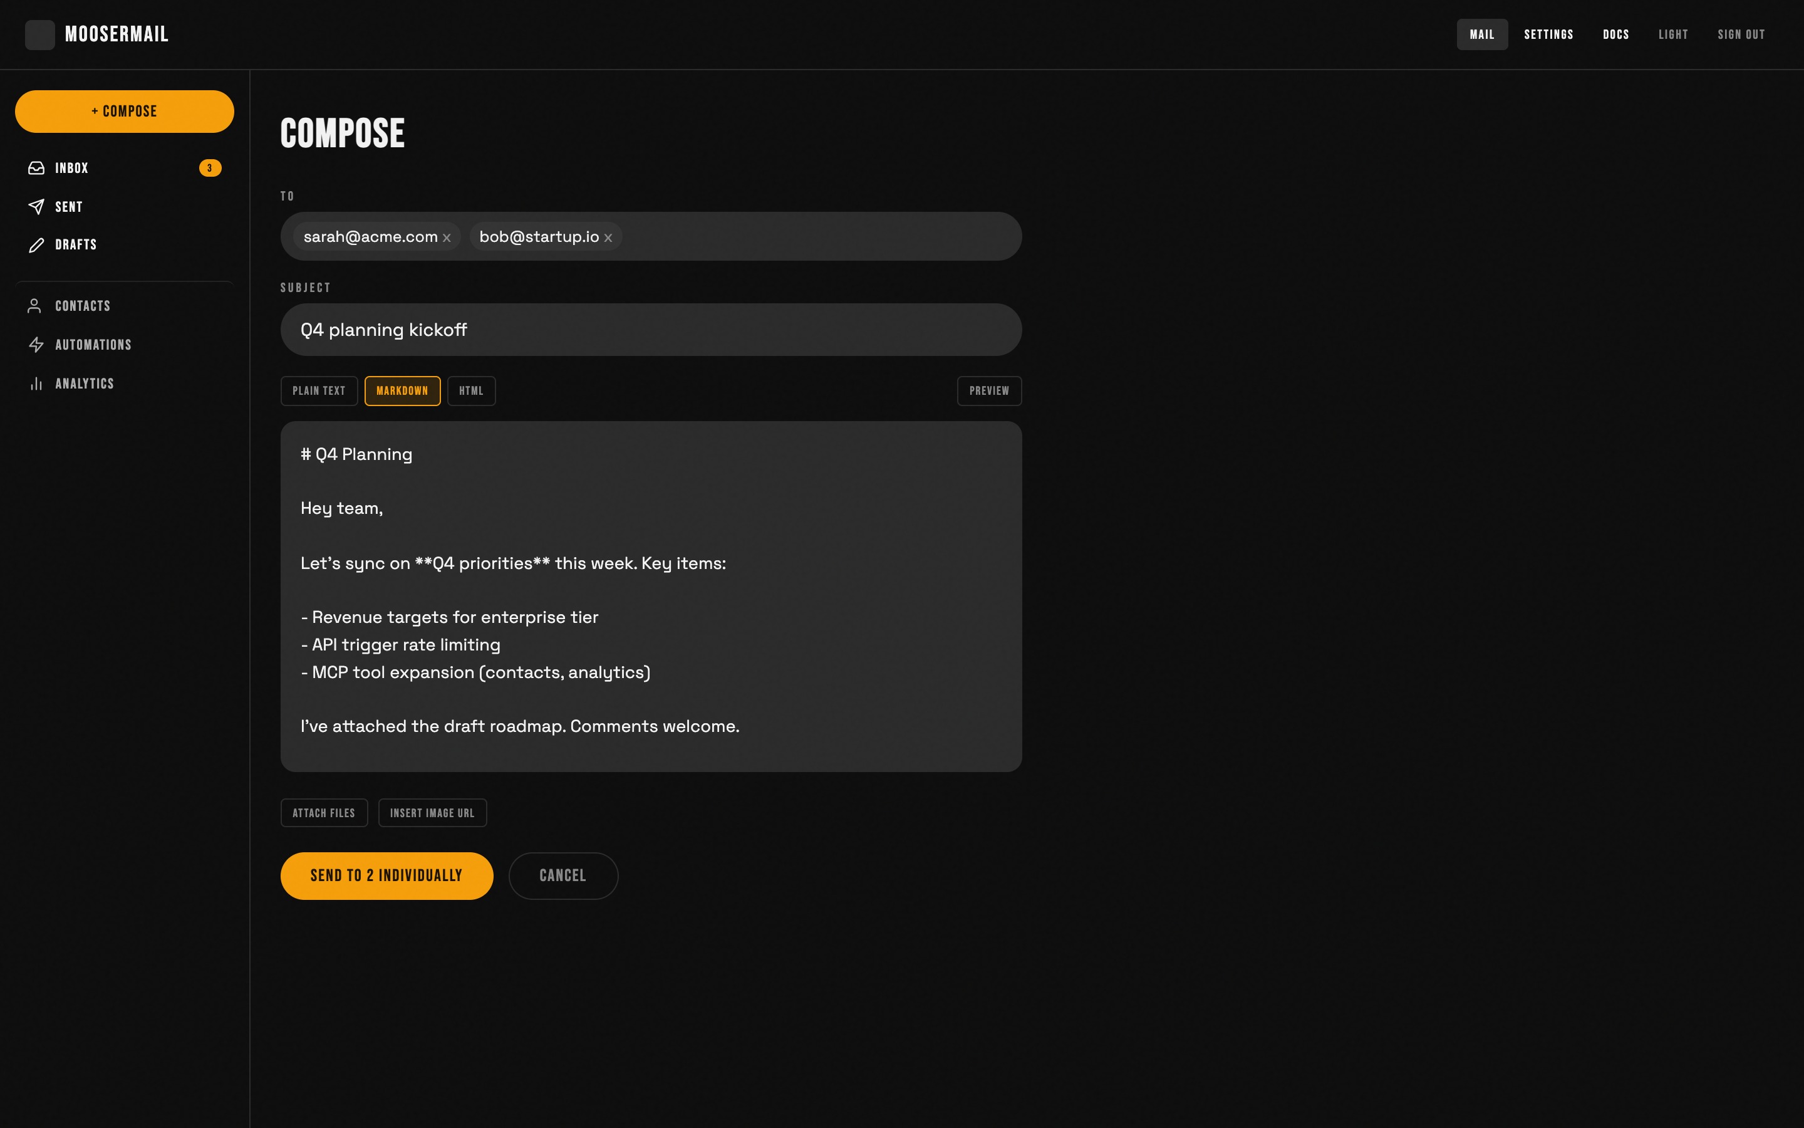Open Sent mail via the paper plane icon

click(36, 207)
